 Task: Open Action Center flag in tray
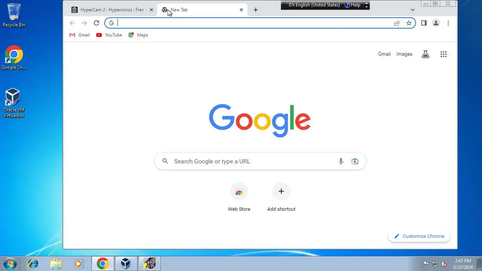[426, 264]
